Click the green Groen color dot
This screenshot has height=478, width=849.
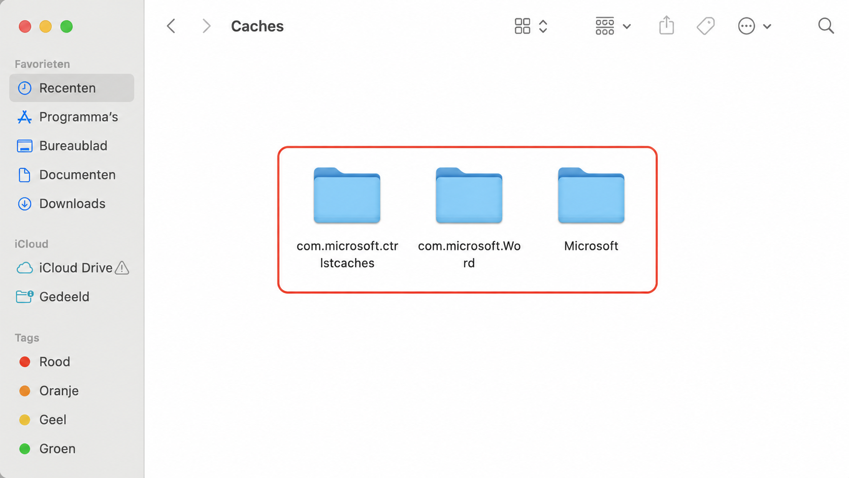coord(24,449)
